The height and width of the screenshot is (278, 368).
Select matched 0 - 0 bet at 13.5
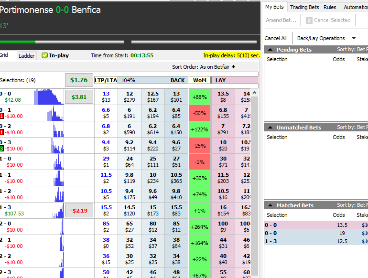(316, 225)
